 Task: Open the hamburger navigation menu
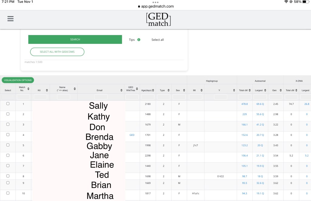point(11,19)
